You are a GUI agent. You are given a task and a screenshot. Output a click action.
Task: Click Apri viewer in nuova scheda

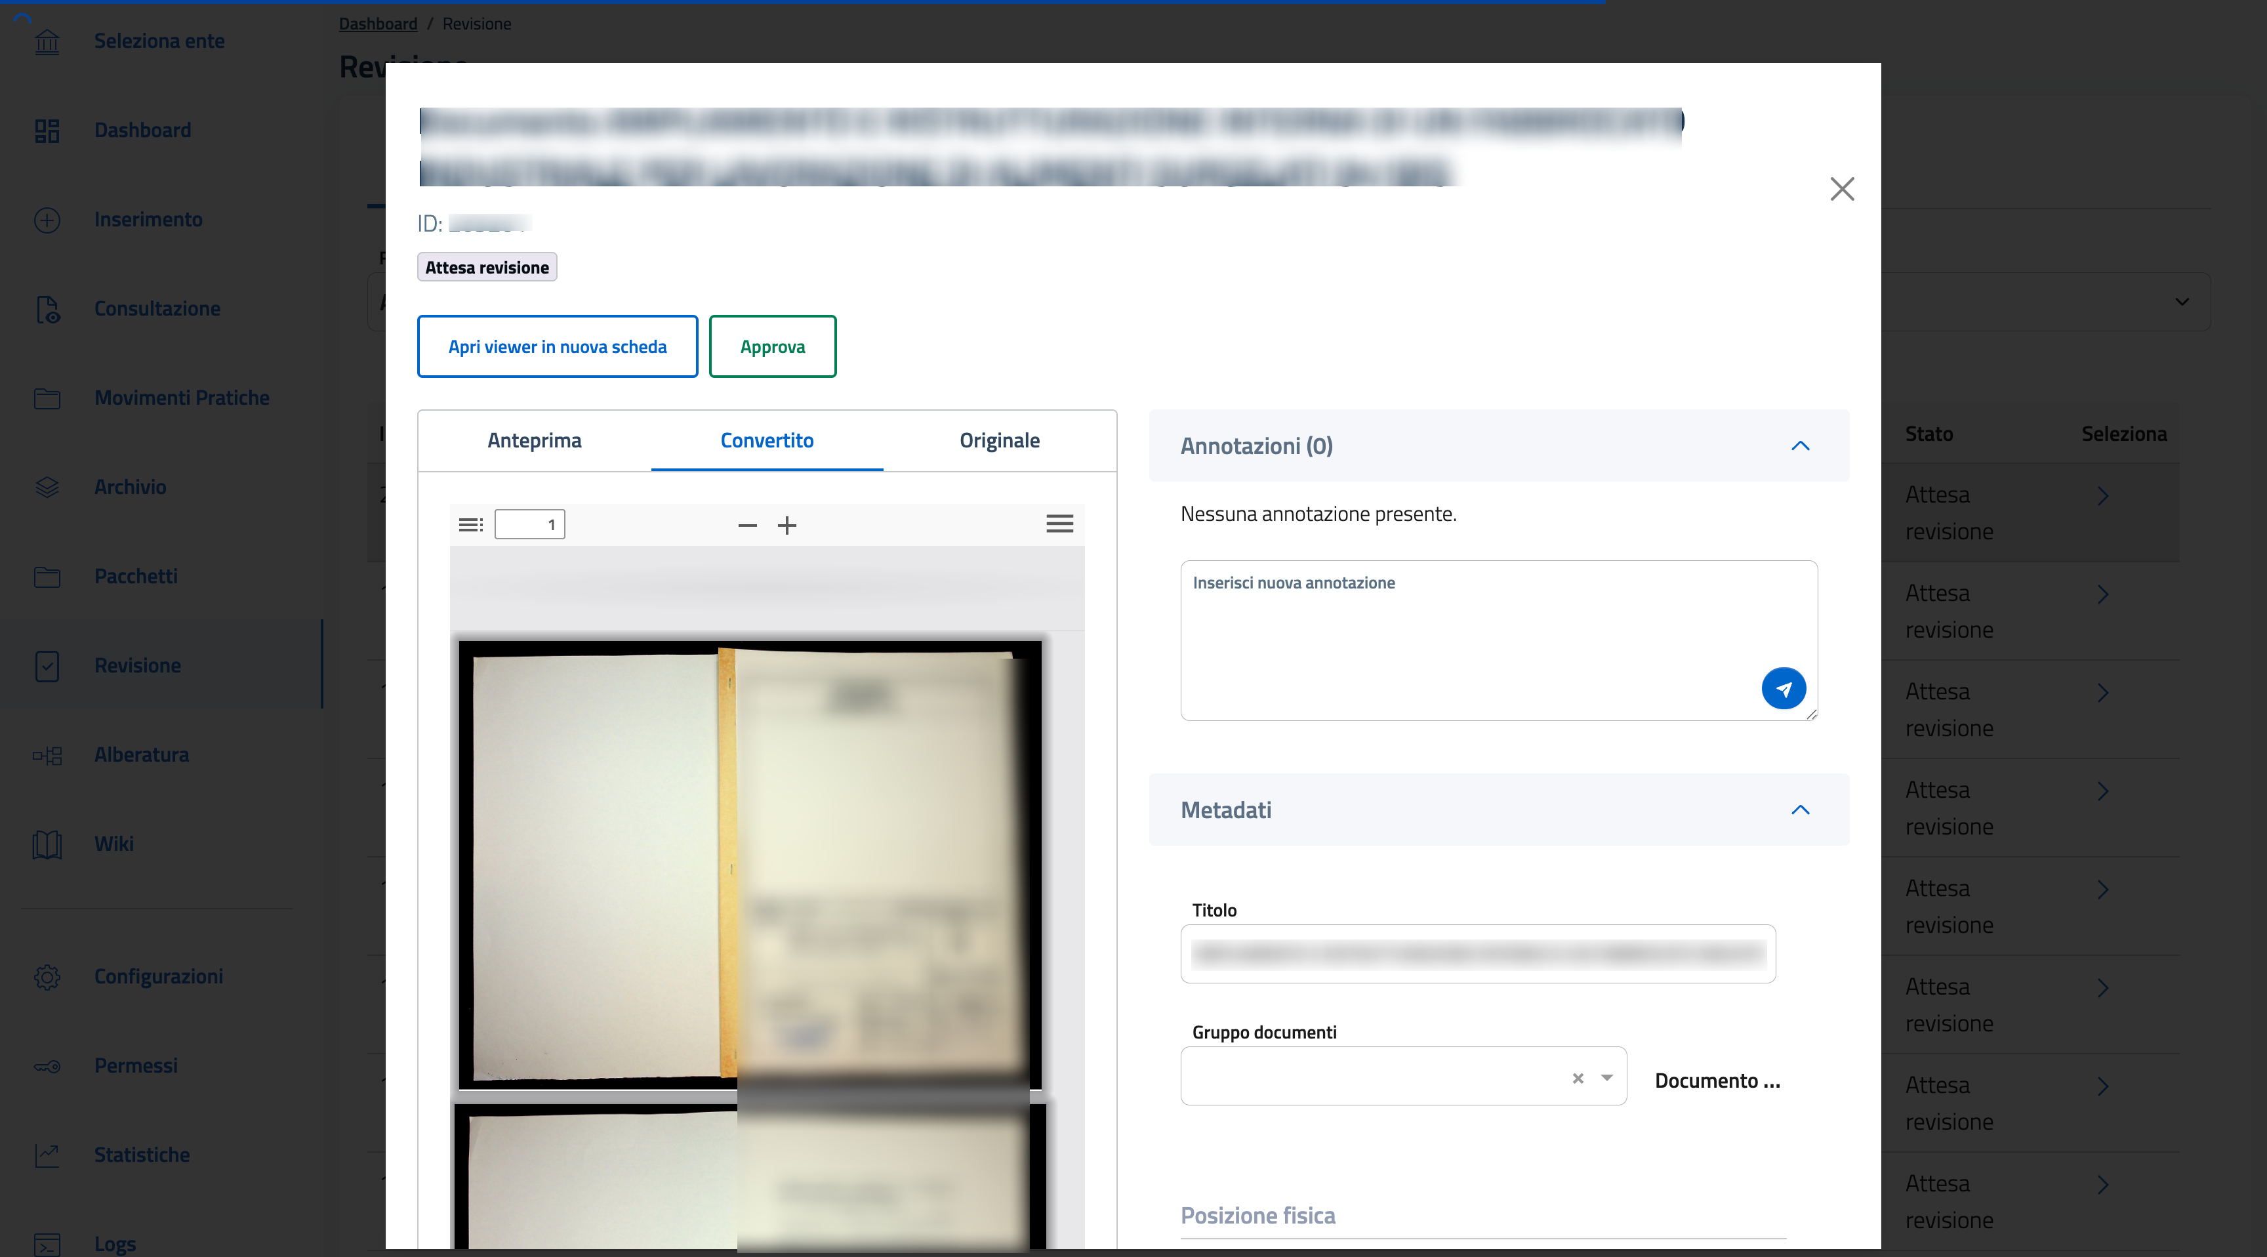click(x=557, y=346)
